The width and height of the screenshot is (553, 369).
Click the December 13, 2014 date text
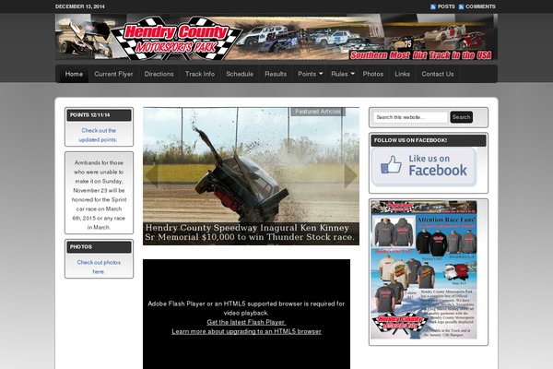coord(80,6)
